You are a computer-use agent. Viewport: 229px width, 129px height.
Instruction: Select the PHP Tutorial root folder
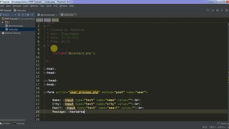click(11, 19)
